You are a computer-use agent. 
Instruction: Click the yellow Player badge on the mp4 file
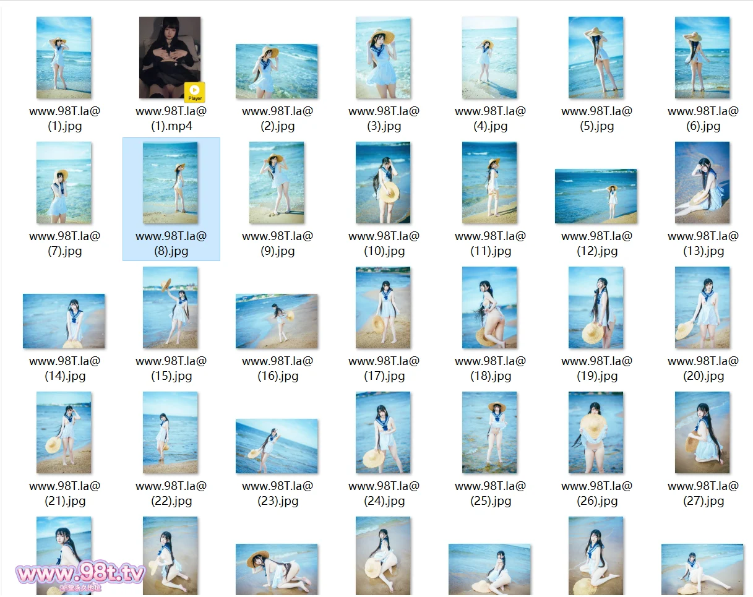pyautogui.click(x=195, y=92)
